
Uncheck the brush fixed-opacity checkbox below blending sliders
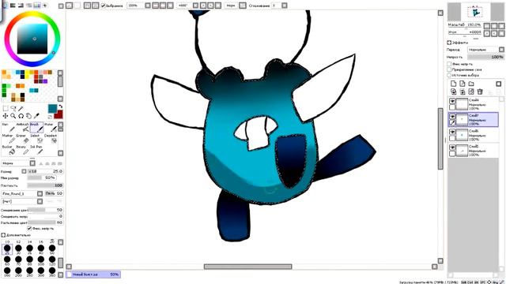pyautogui.click(x=29, y=228)
